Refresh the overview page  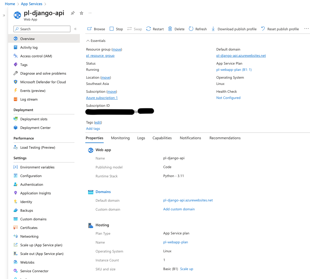click(x=198, y=29)
